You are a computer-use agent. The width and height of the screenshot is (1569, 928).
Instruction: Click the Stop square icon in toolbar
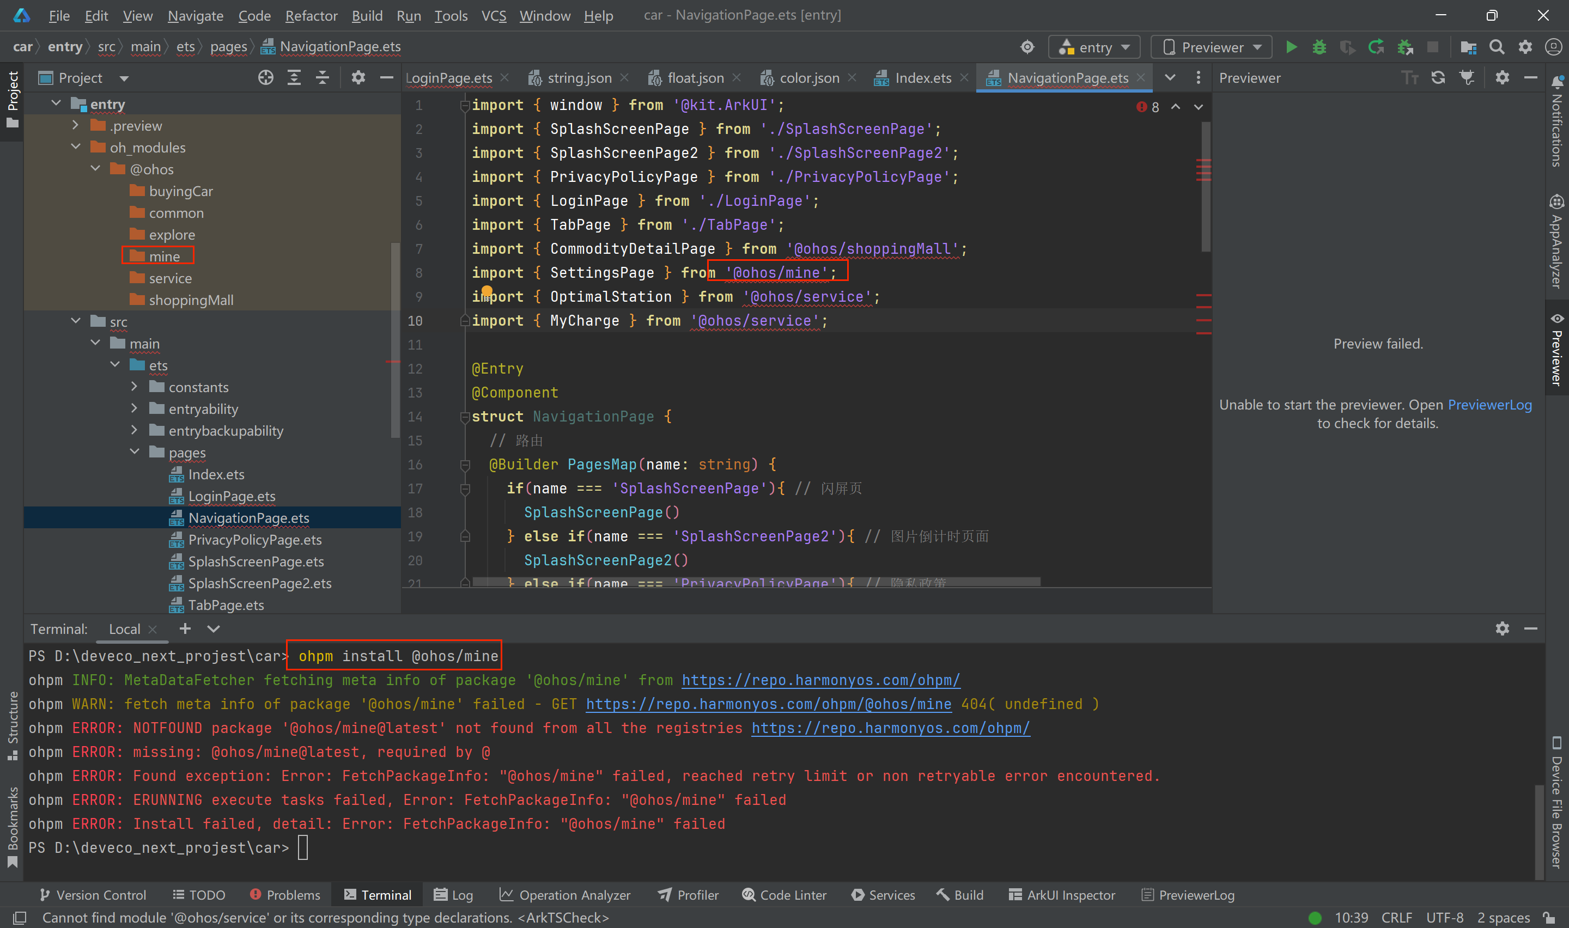pos(1433,47)
